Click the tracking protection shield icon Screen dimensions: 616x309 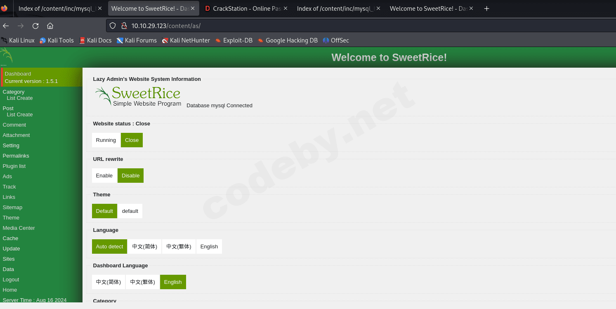113,26
